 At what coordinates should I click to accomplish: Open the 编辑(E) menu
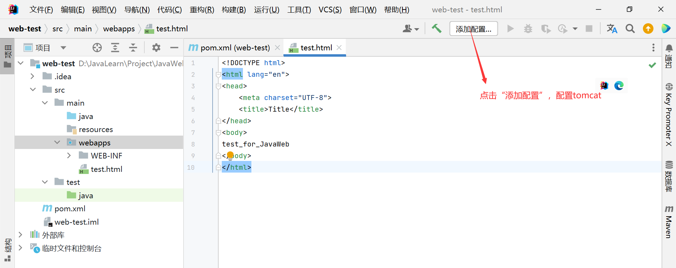tap(73, 10)
